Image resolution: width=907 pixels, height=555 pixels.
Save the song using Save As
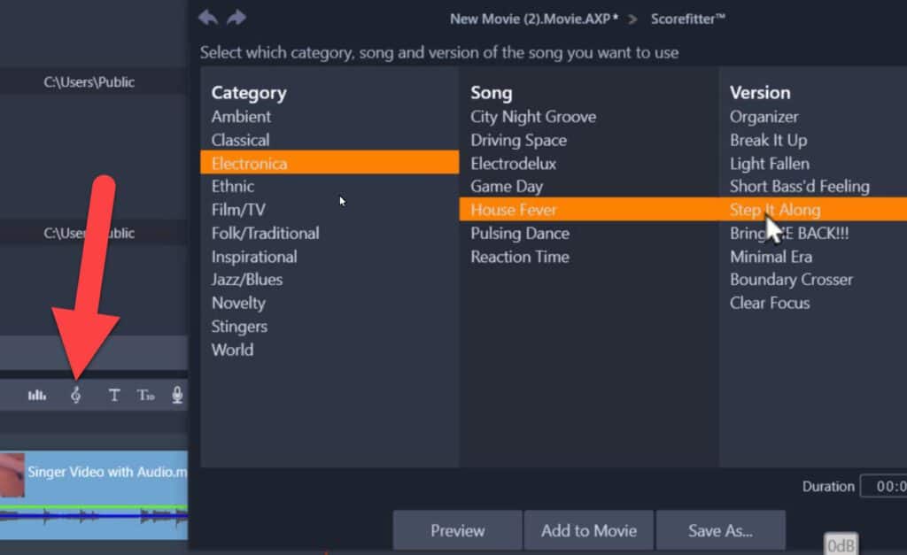click(x=721, y=530)
